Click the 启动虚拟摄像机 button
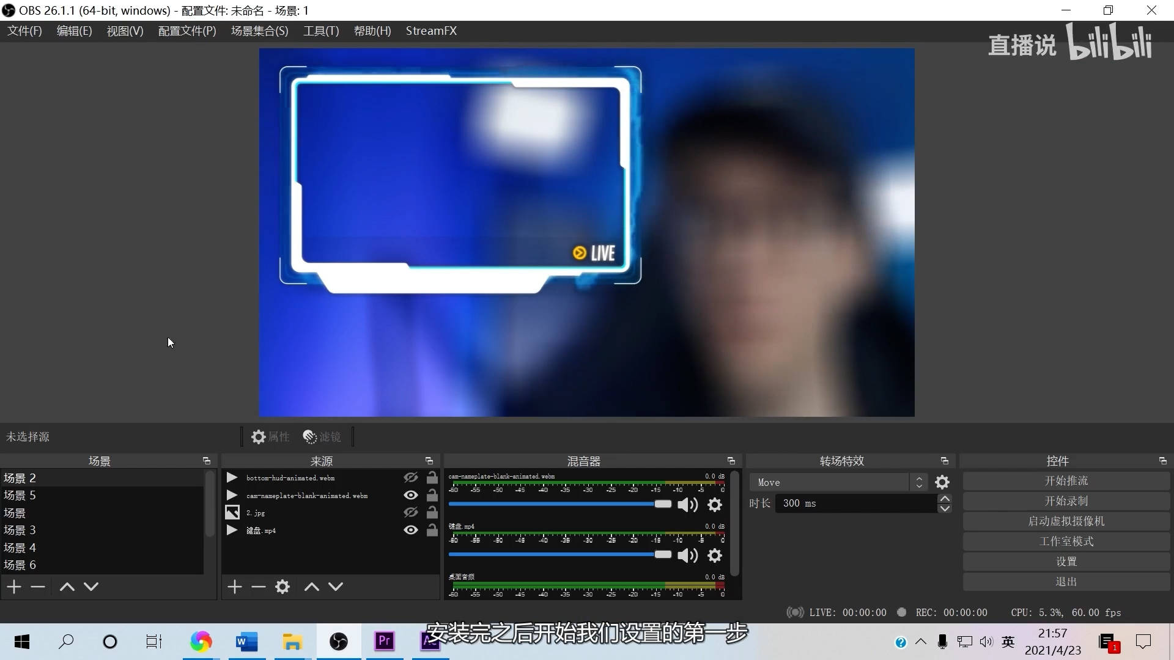This screenshot has height=660, width=1174. 1066,521
